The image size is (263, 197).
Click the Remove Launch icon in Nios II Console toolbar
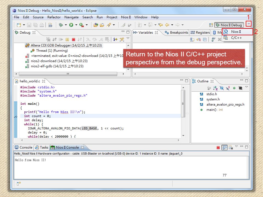(x=231, y=147)
